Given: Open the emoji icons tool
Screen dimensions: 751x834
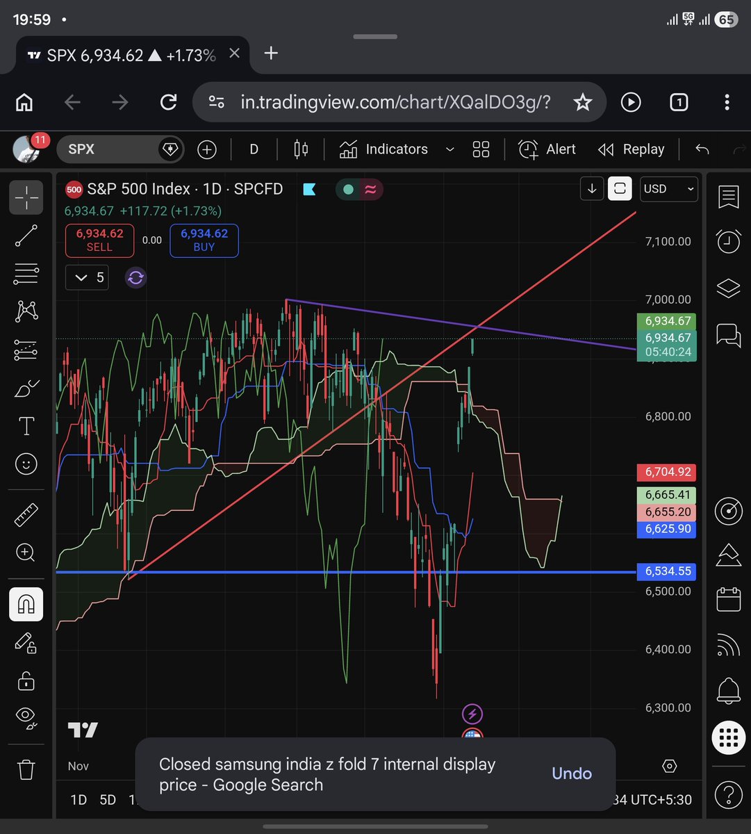Looking at the screenshot, I should pos(26,464).
